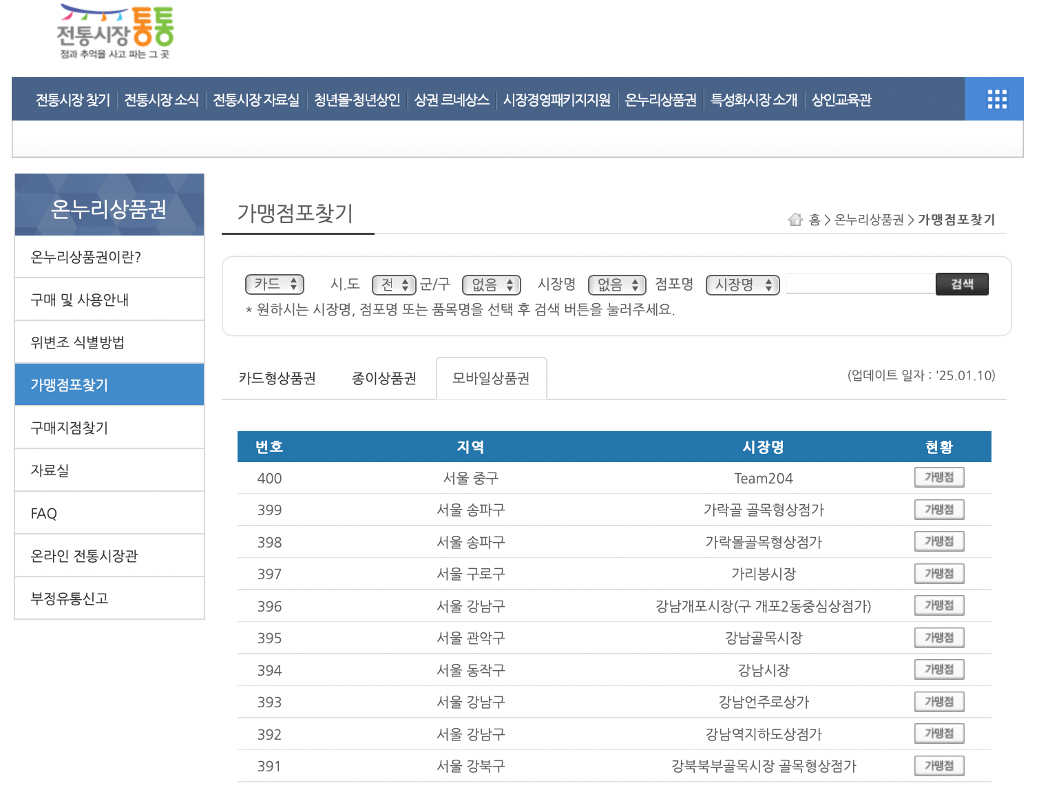Viewport: 1039px width, 790px height.
Task: Open 상인교육관 in top navigation
Action: coord(841,100)
